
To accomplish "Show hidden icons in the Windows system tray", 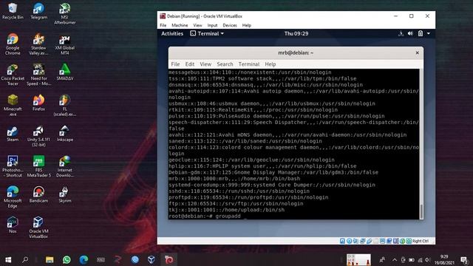I will [395, 259].
